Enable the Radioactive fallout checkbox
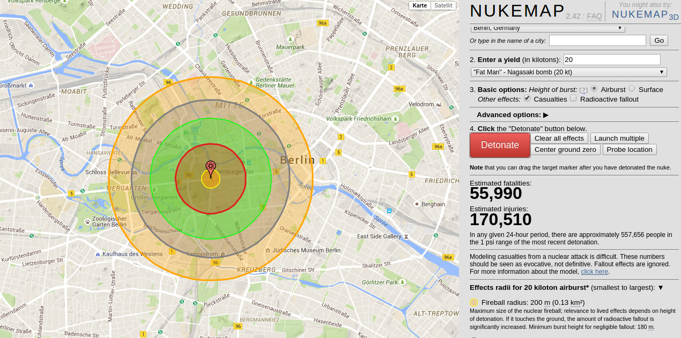This screenshot has width=681, height=338. click(573, 98)
